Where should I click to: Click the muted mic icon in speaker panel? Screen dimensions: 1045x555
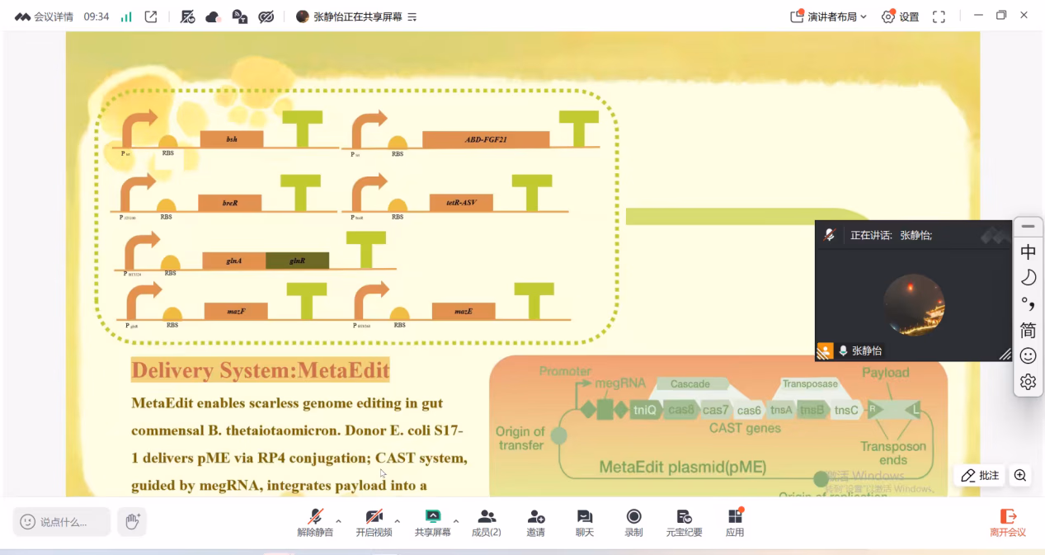(x=830, y=235)
